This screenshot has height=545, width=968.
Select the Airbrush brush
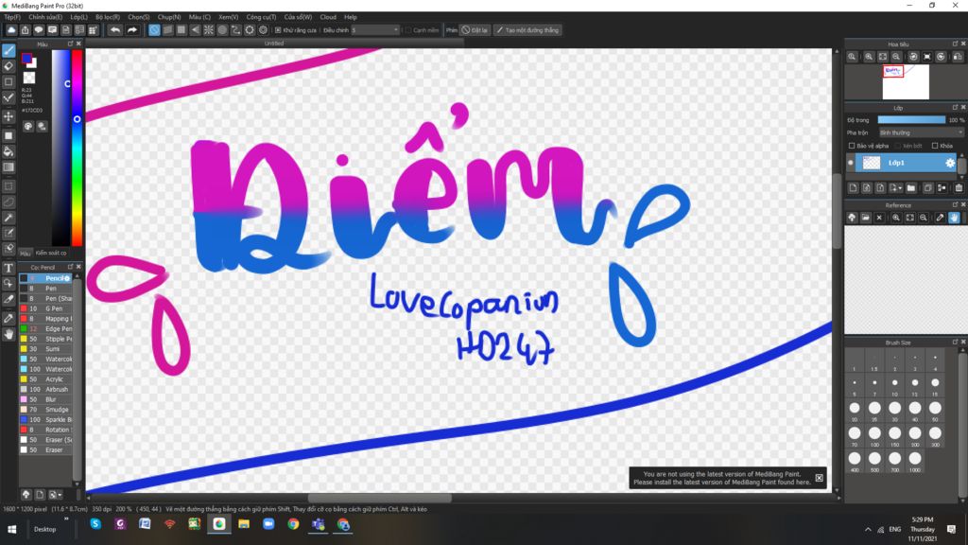click(45, 389)
